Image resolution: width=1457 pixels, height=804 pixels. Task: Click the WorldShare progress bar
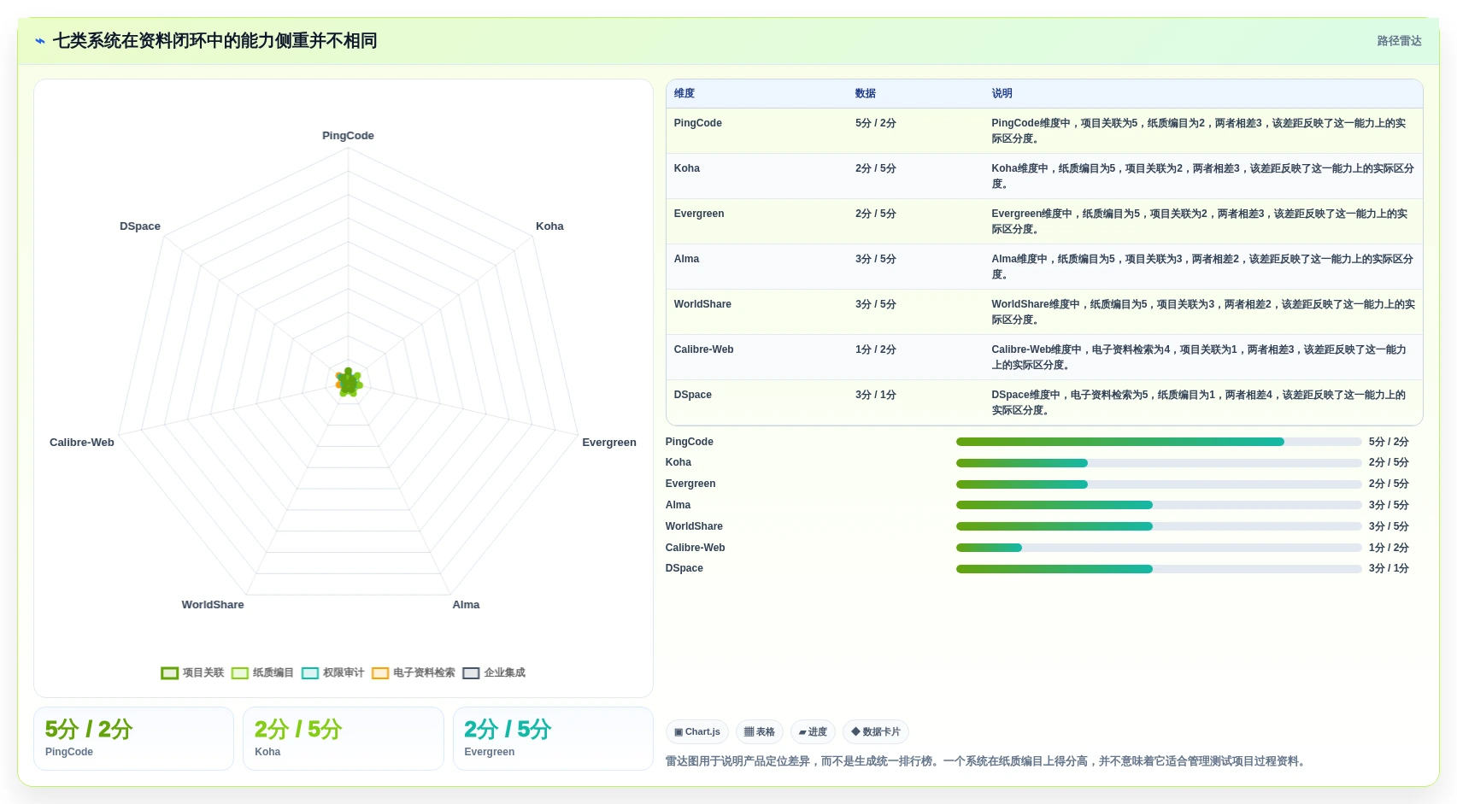pyautogui.click(x=1159, y=526)
